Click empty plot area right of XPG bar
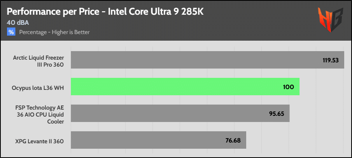The height and width of the screenshot is (158, 352). point(295,140)
